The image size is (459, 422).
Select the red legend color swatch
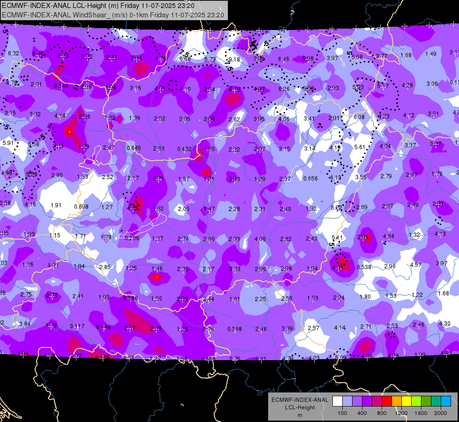pos(387,401)
